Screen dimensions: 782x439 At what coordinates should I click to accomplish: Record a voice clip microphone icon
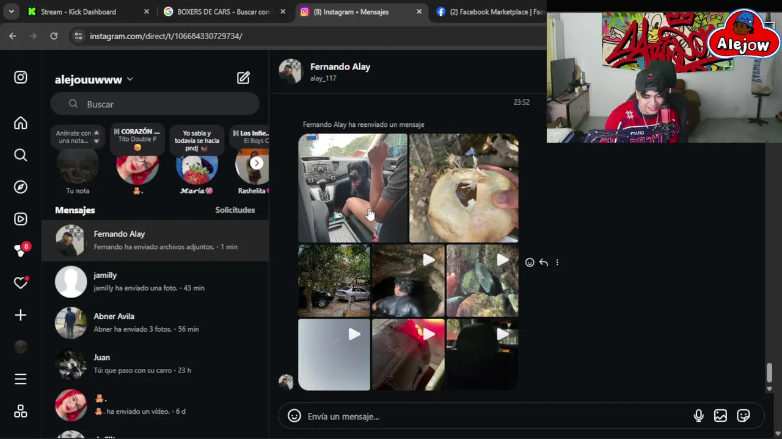coord(698,416)
